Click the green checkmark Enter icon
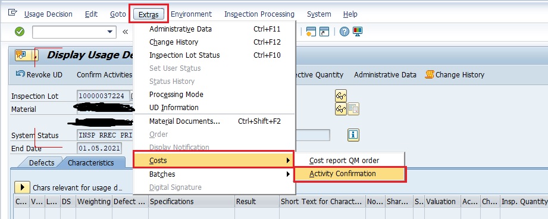Viewport: 548px width, 219px height. [x=20, y=32]
